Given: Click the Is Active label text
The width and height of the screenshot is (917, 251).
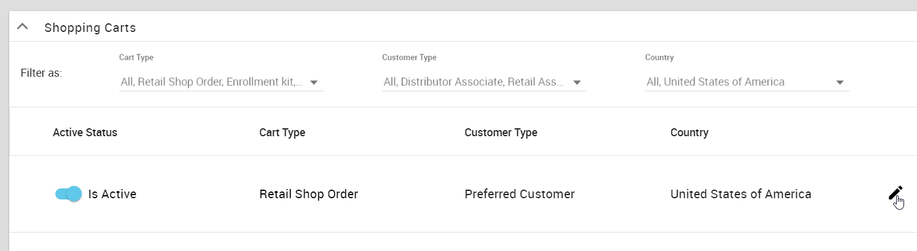Looking at the screenshot, I should pyautogui.click(x=112, y=194).
